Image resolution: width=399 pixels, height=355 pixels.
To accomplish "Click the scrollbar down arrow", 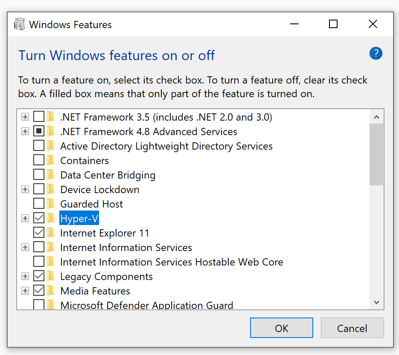I will pyautogui.click(x=376, y=302).
